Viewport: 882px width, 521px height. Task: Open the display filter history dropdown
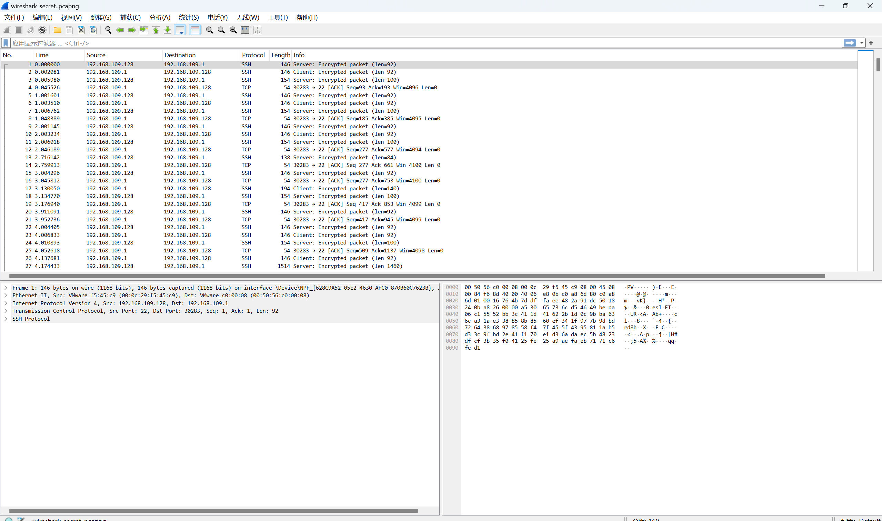click(862, 43)
